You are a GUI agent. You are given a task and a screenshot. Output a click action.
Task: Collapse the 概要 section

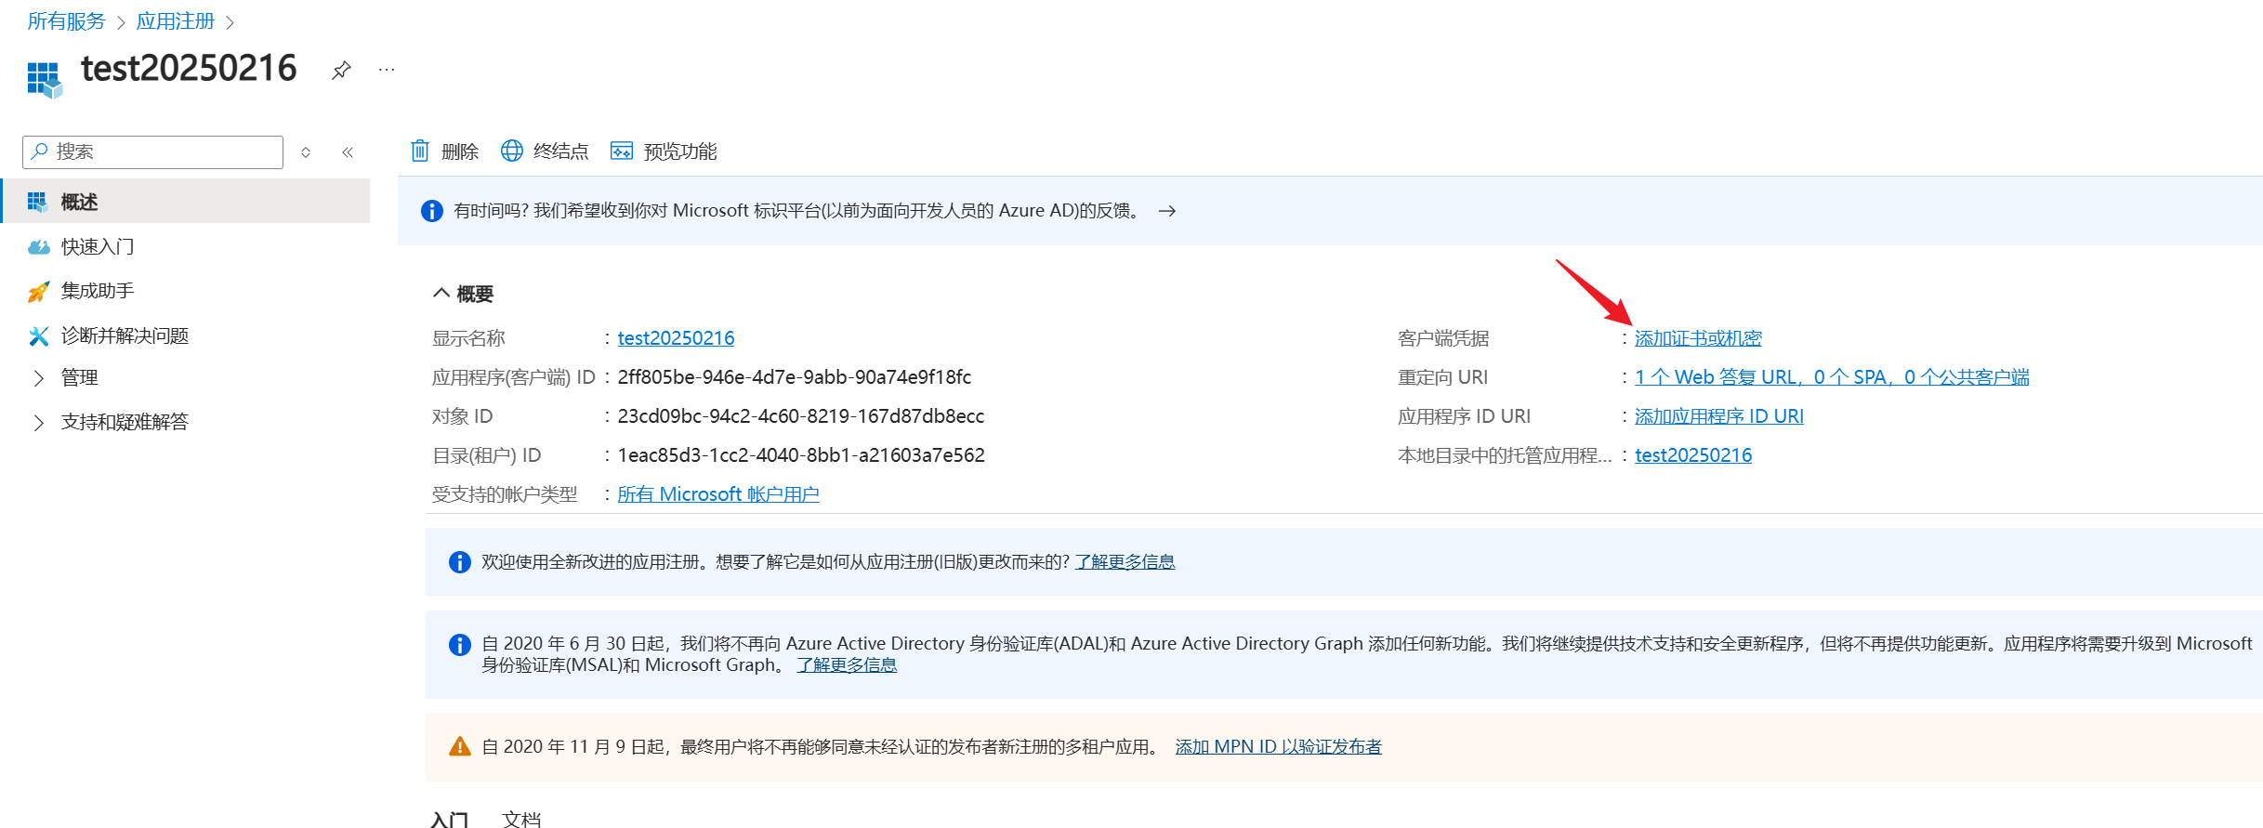441,294
